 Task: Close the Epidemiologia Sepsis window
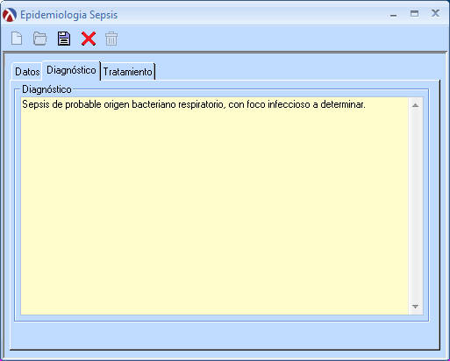point(435,13)
